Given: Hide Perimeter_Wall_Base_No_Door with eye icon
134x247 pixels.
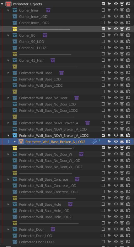Looking at the screenshot, I should pyautogui.click(x=116, y=98).
